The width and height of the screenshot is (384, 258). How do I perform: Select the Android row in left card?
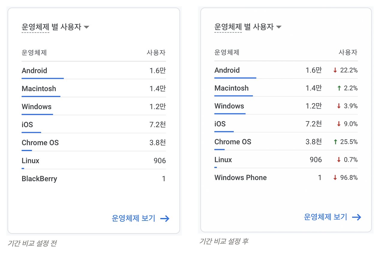tap(94, 71)
